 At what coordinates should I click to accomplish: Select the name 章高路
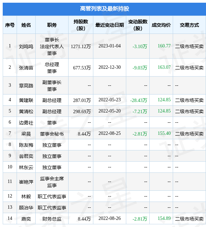tap(26, 86)
